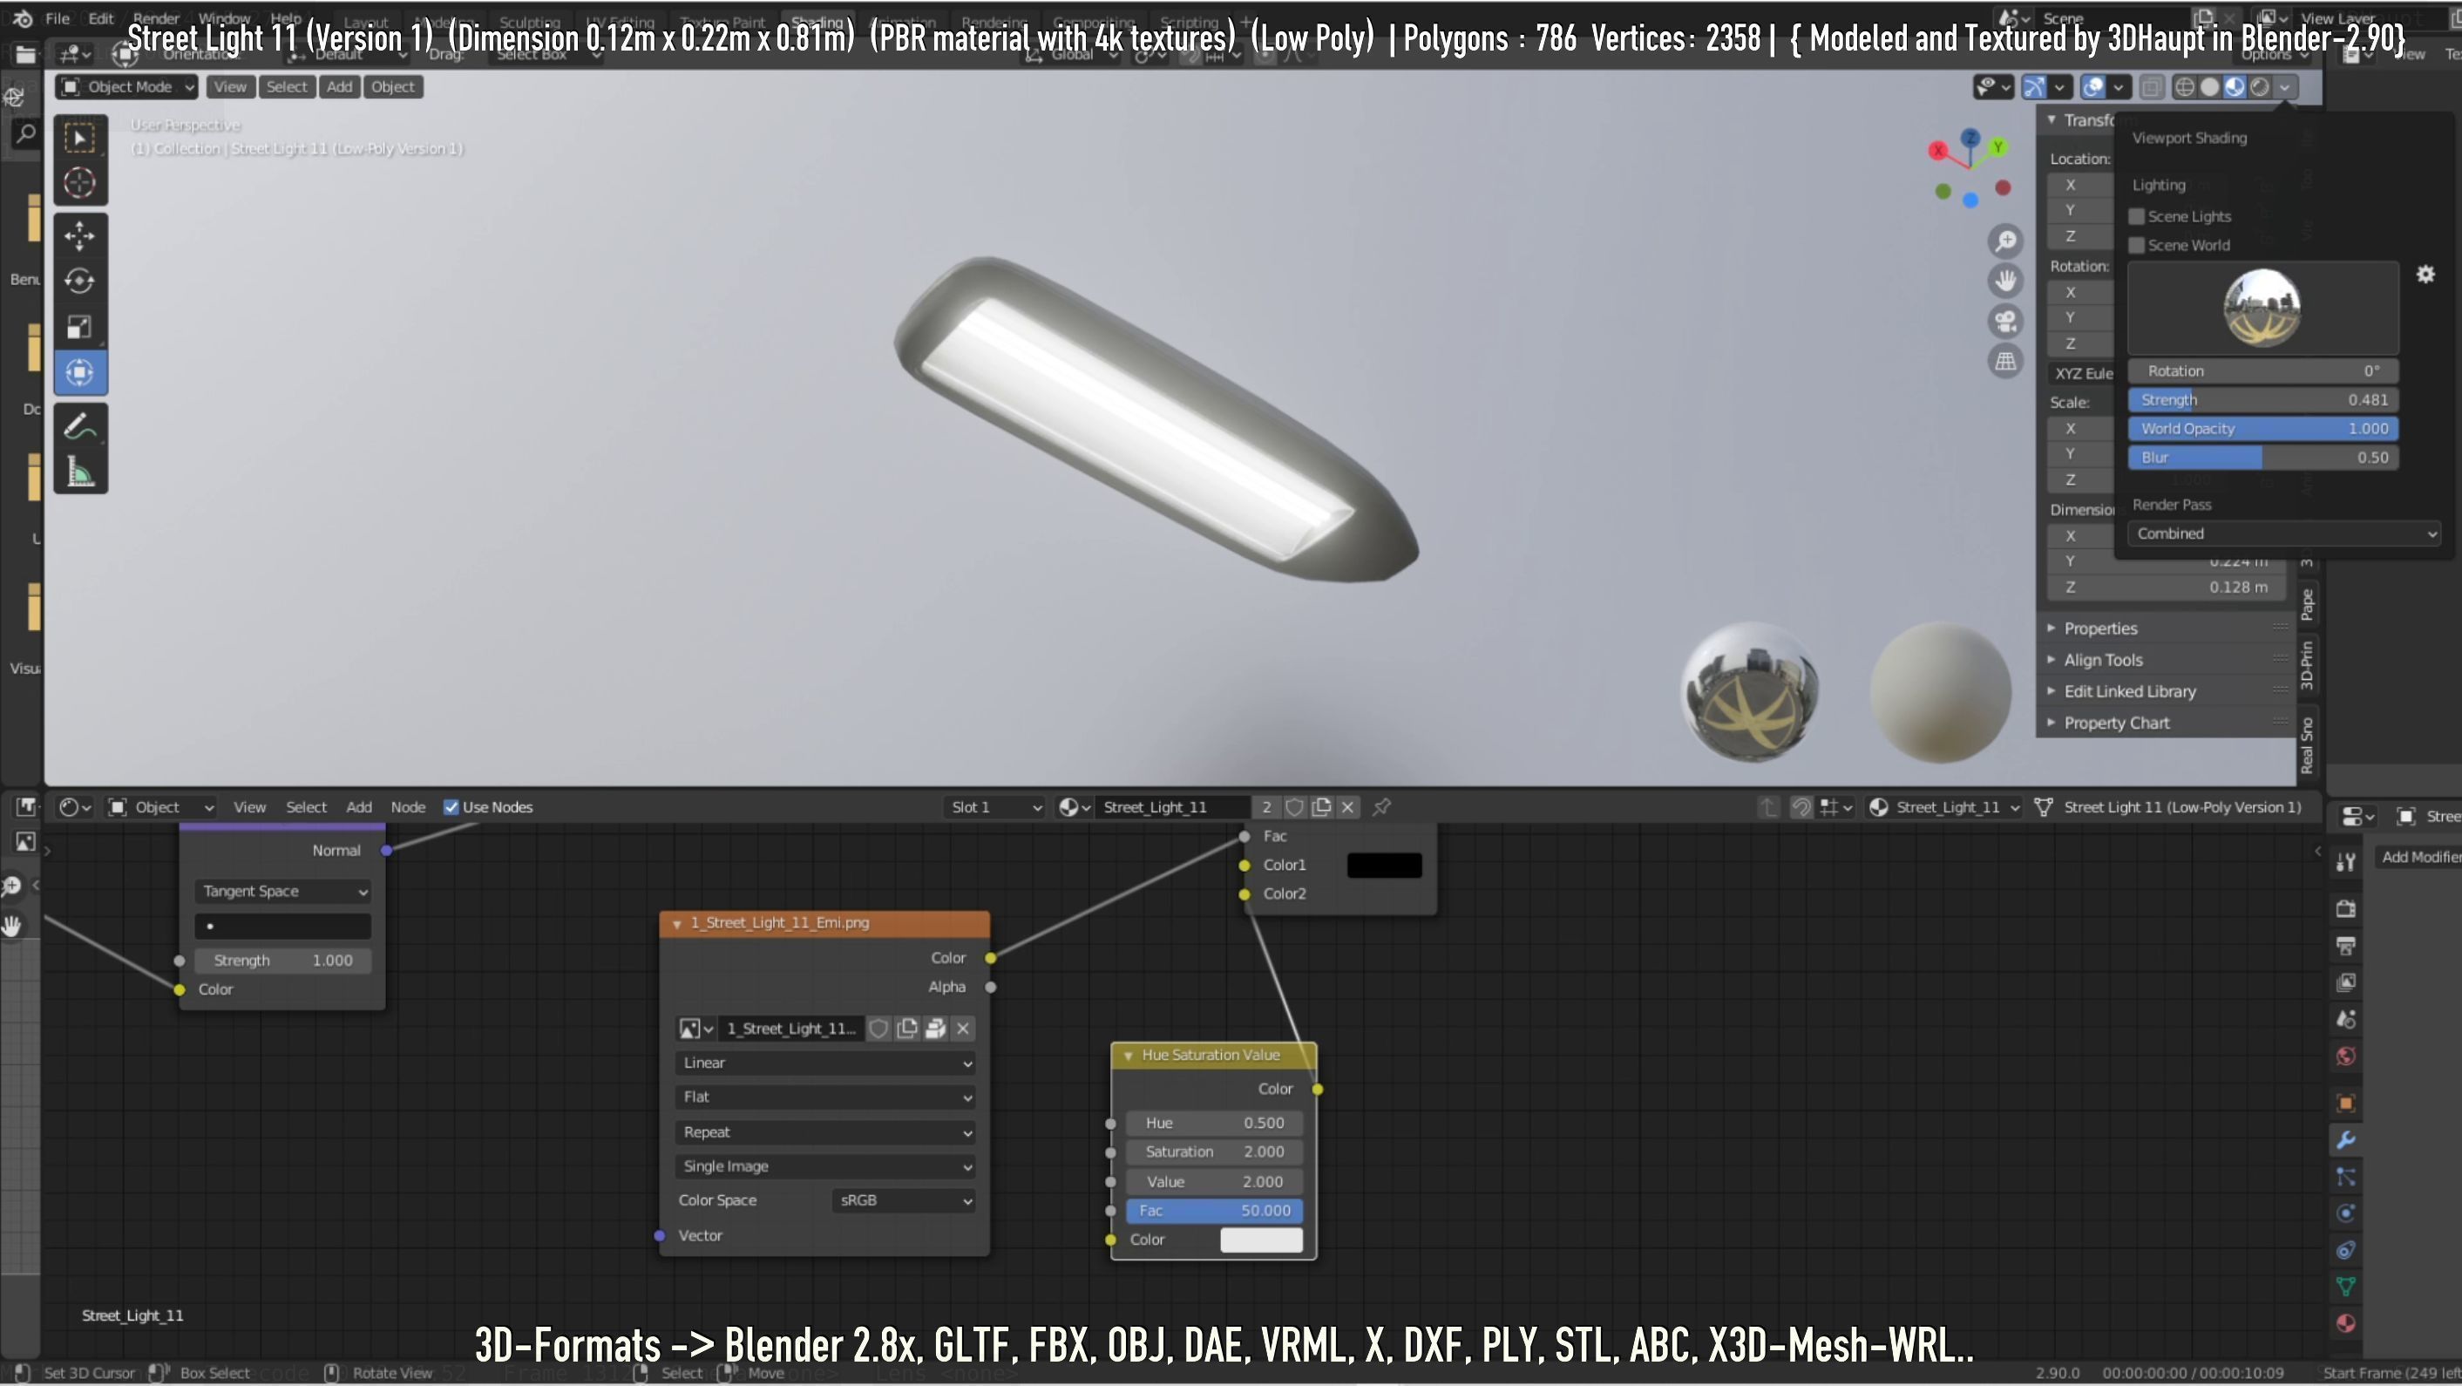Click the pan view hand icon
The width and height of the screenshot is (2462, 1386).
(x=2005, y=281)
